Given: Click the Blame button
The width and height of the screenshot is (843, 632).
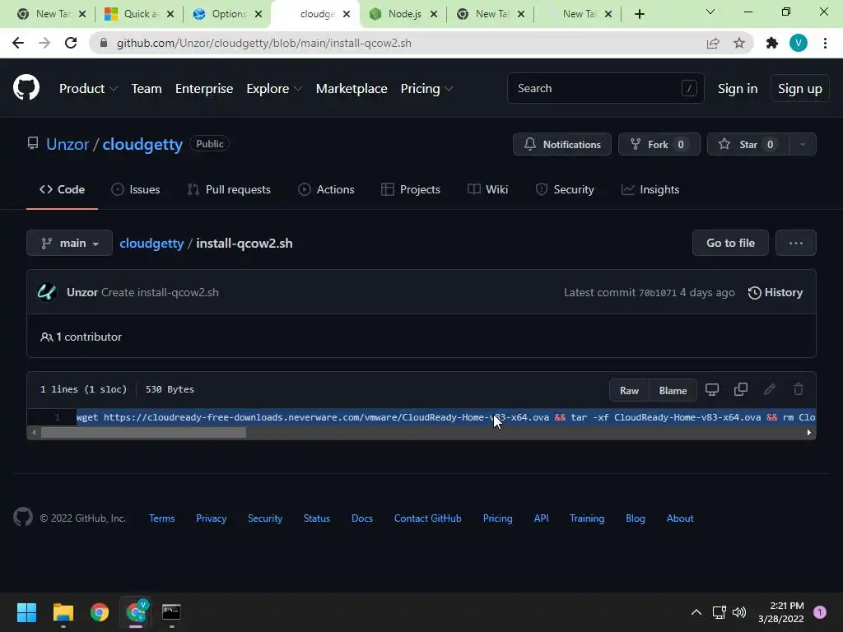Looking at the screenshot, I should pos(673,390).
